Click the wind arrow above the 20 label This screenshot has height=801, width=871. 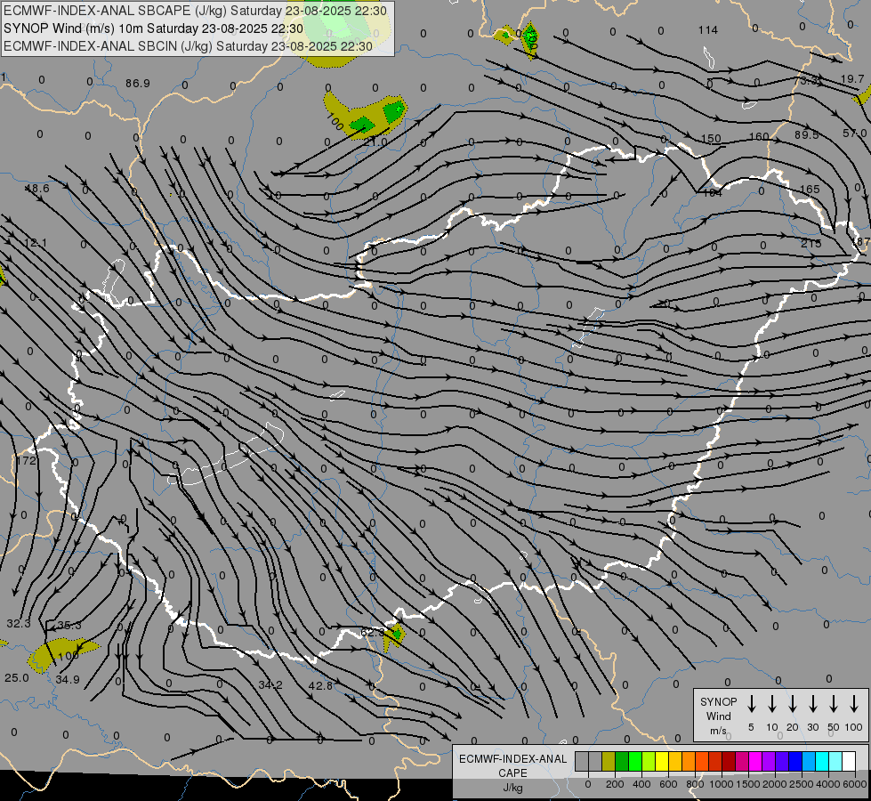pyautogui.click(x=793, y=704)
